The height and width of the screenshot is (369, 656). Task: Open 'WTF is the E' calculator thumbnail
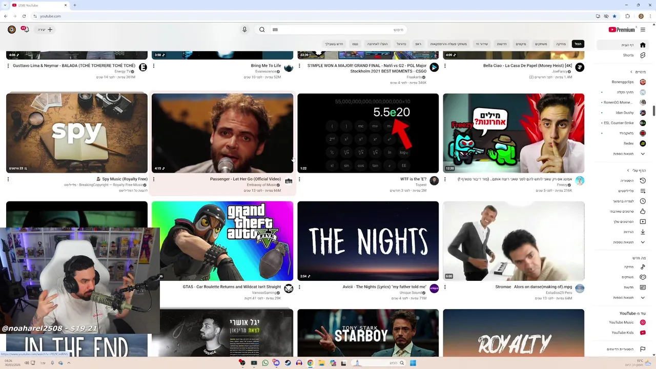pos(368,133)
